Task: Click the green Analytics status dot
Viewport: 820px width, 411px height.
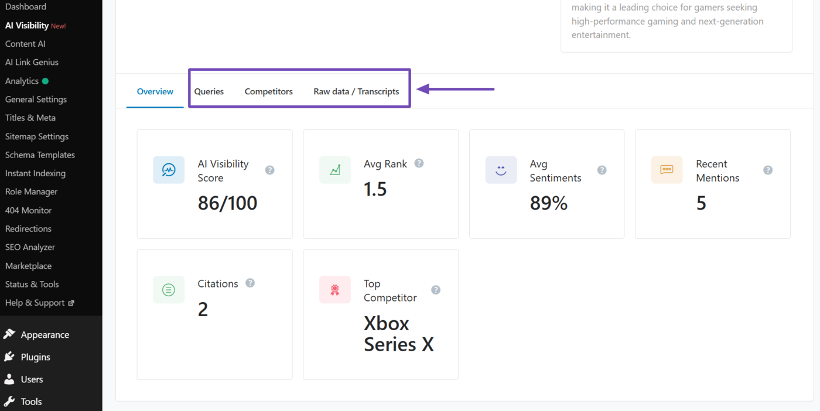Action: (x=46, y=81)
